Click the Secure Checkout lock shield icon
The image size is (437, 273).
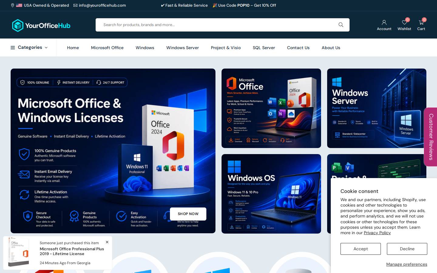(x=28, y=216)
